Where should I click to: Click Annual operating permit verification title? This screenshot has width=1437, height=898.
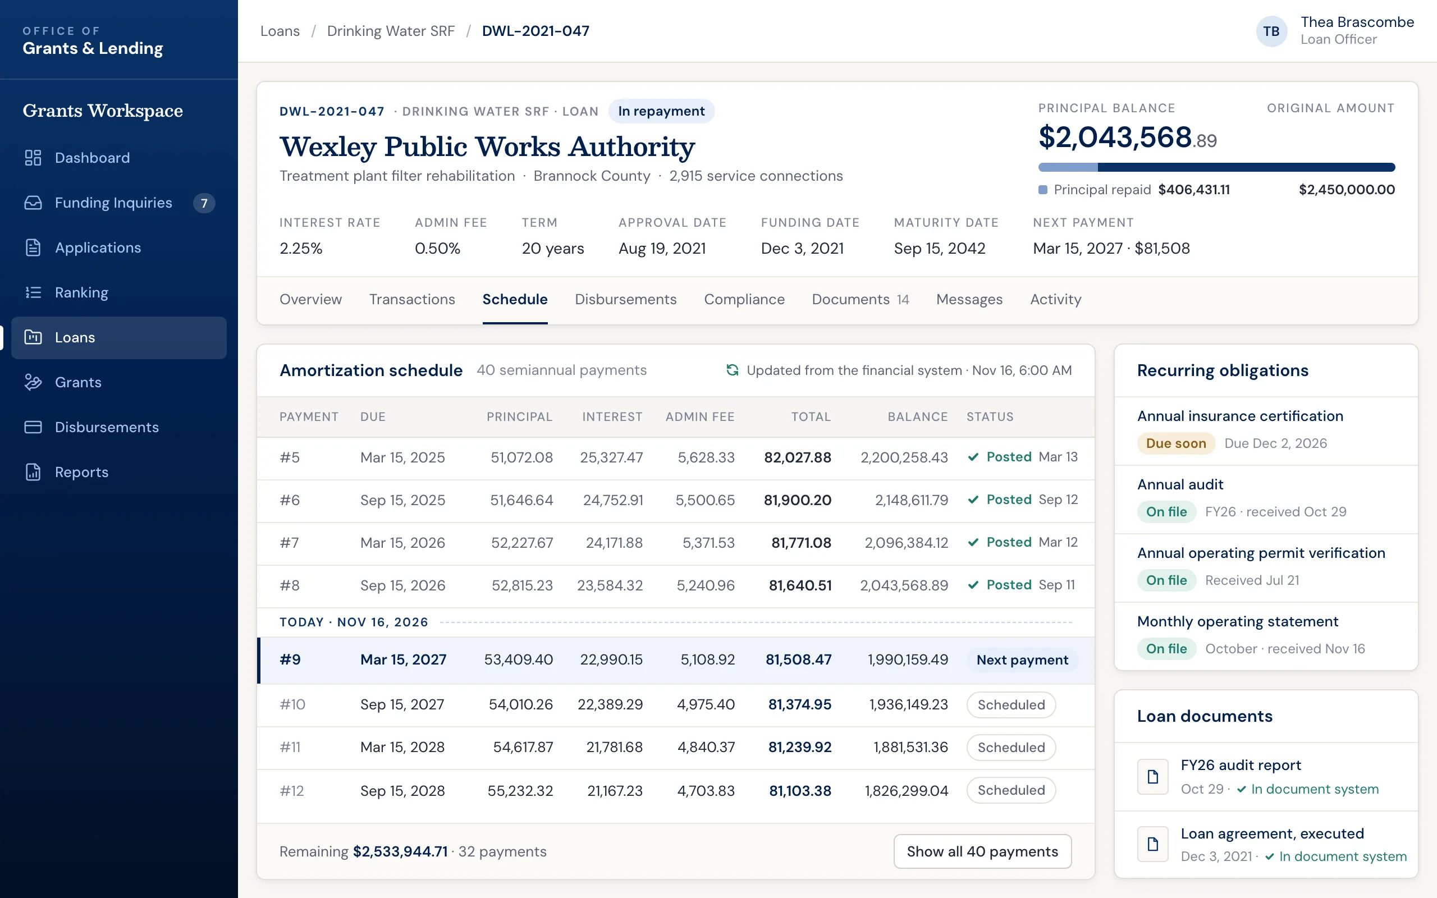[x=1261, y=553]
